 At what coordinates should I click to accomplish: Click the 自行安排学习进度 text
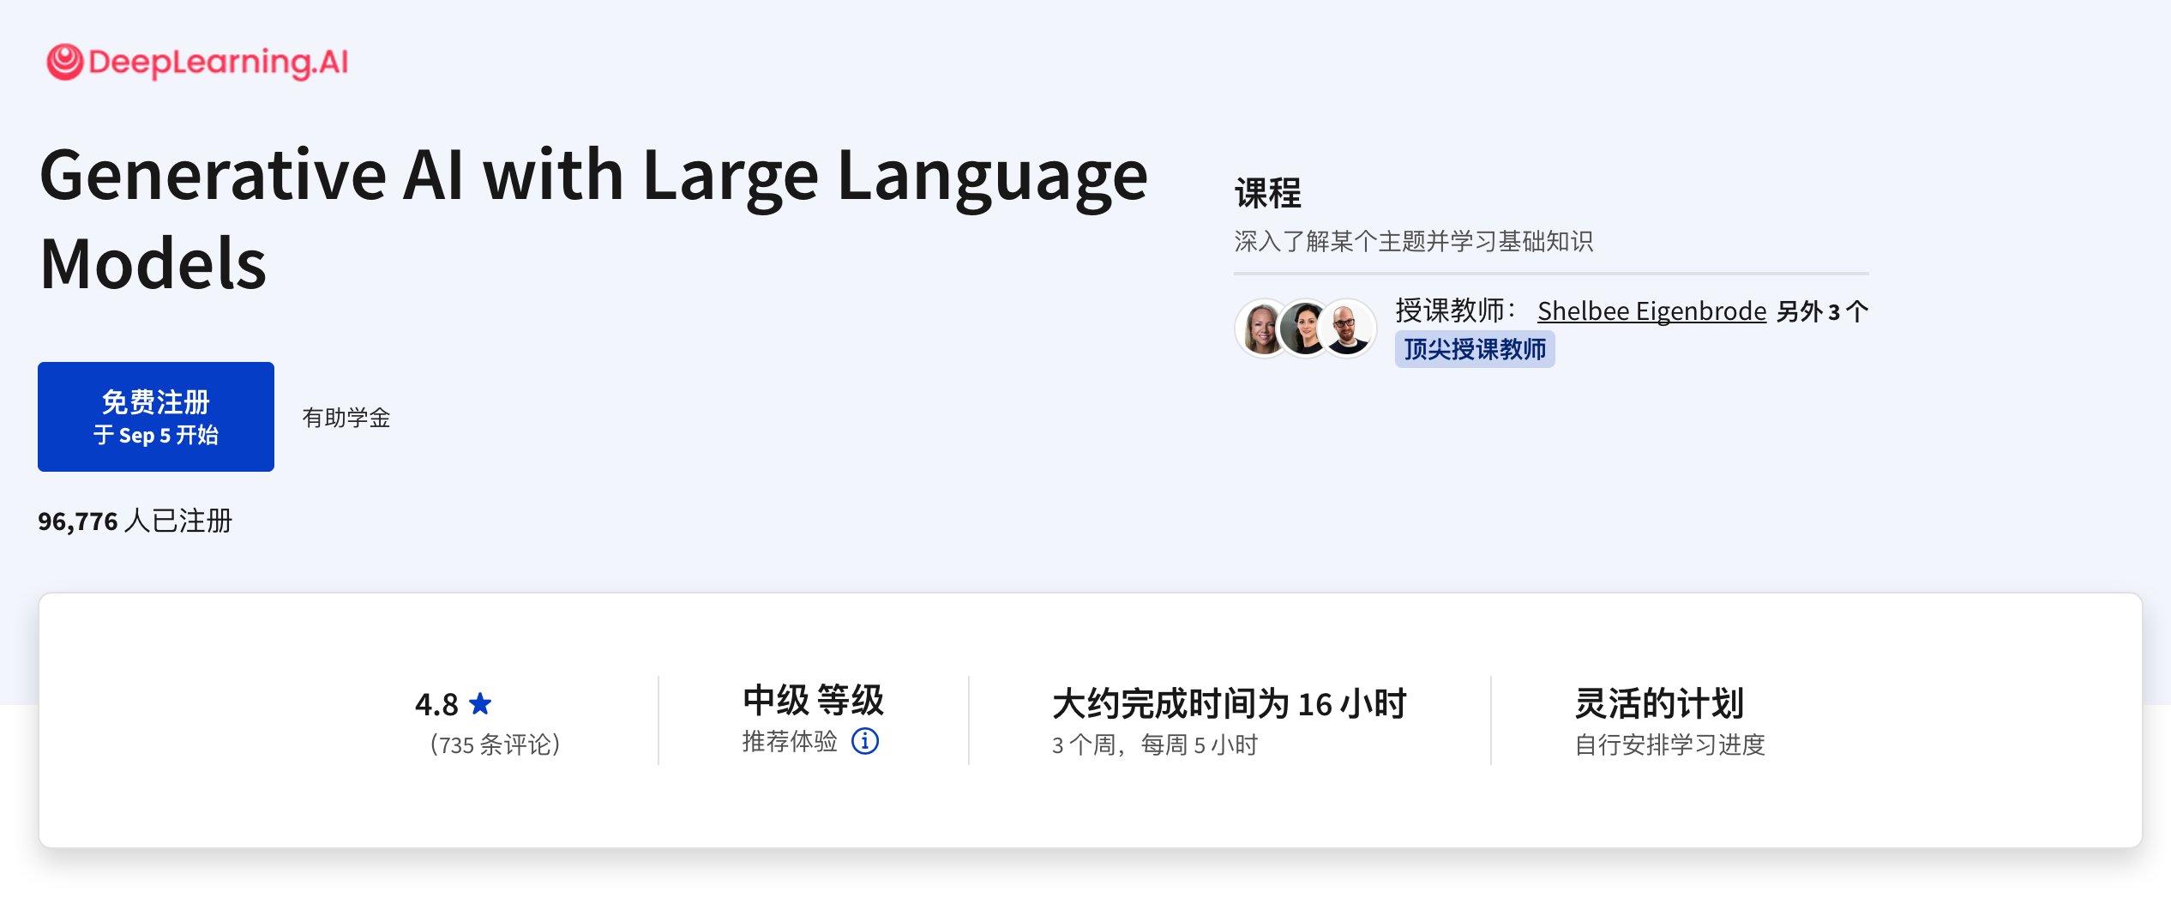[1670, 744]
